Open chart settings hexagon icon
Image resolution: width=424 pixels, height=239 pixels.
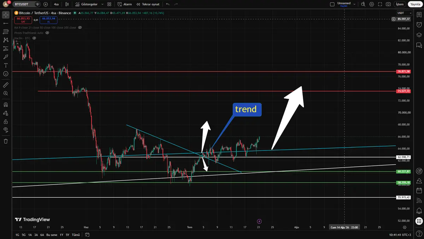pyautogui.click(x=371, y=4)
